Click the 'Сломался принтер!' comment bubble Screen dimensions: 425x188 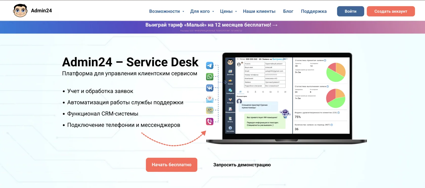pyautogui.click(x=258, y=107)
